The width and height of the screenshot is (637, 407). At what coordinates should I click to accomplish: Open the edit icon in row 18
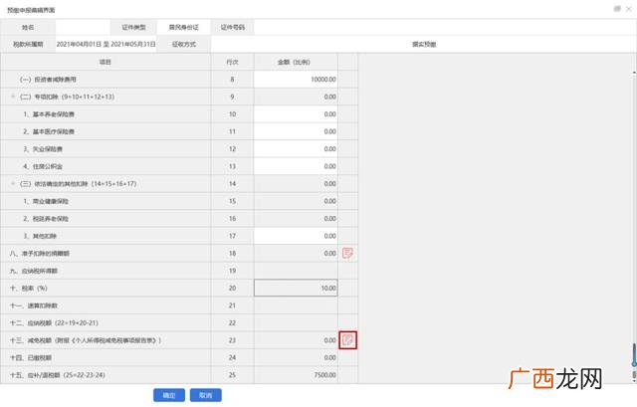pos(347,253)
